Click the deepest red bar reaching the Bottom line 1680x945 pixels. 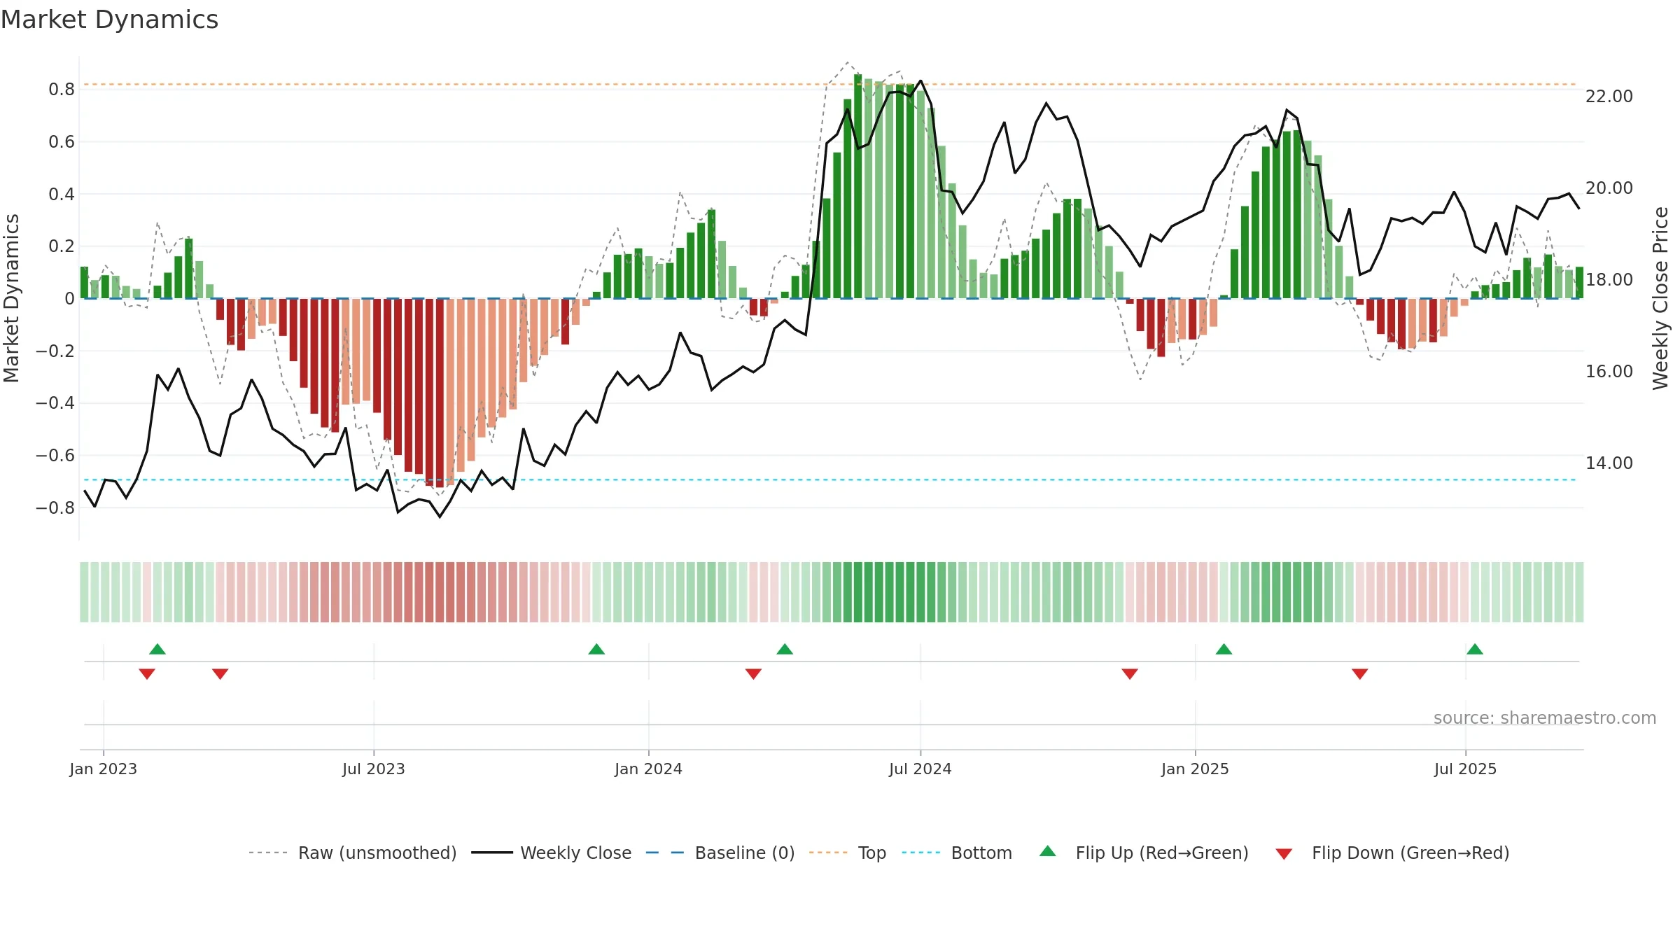440,393
